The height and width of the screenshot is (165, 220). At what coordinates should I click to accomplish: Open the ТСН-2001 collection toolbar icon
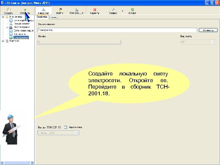coord(76,10)
